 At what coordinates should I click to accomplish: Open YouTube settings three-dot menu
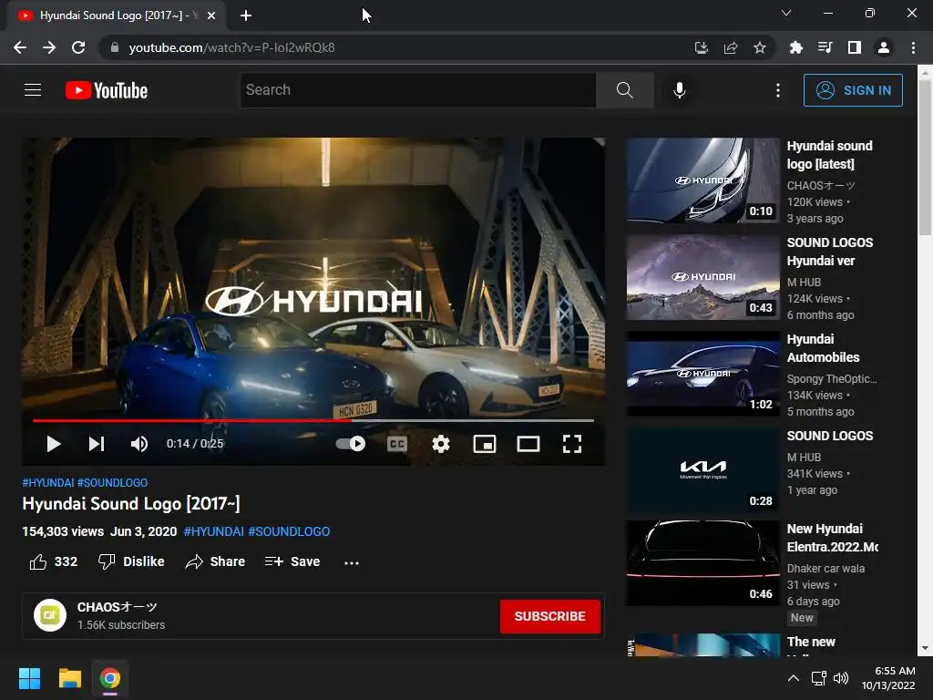pos(778,90)
